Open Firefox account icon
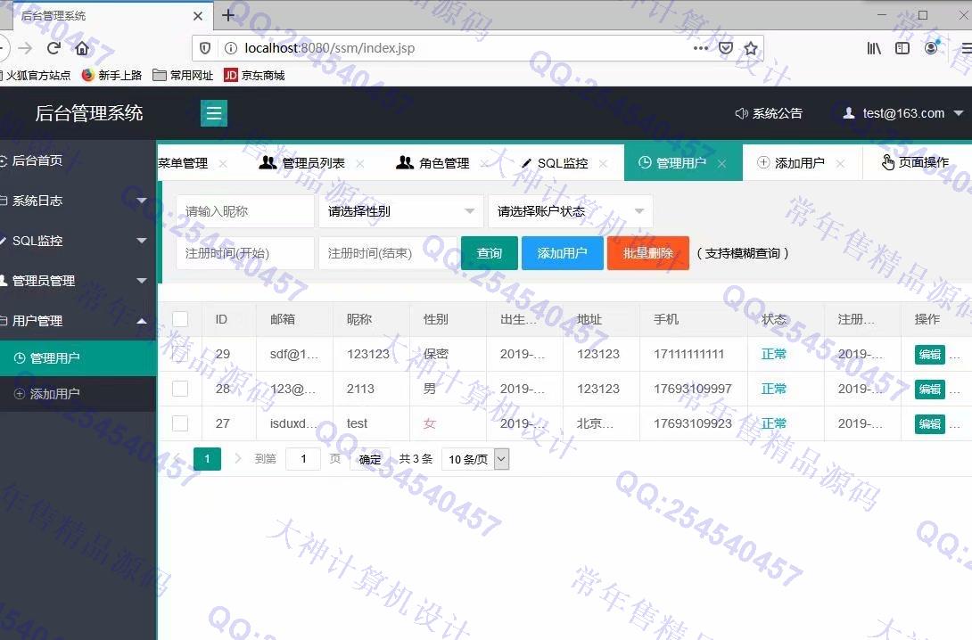 pyautogui.click(x=931, y=48)
